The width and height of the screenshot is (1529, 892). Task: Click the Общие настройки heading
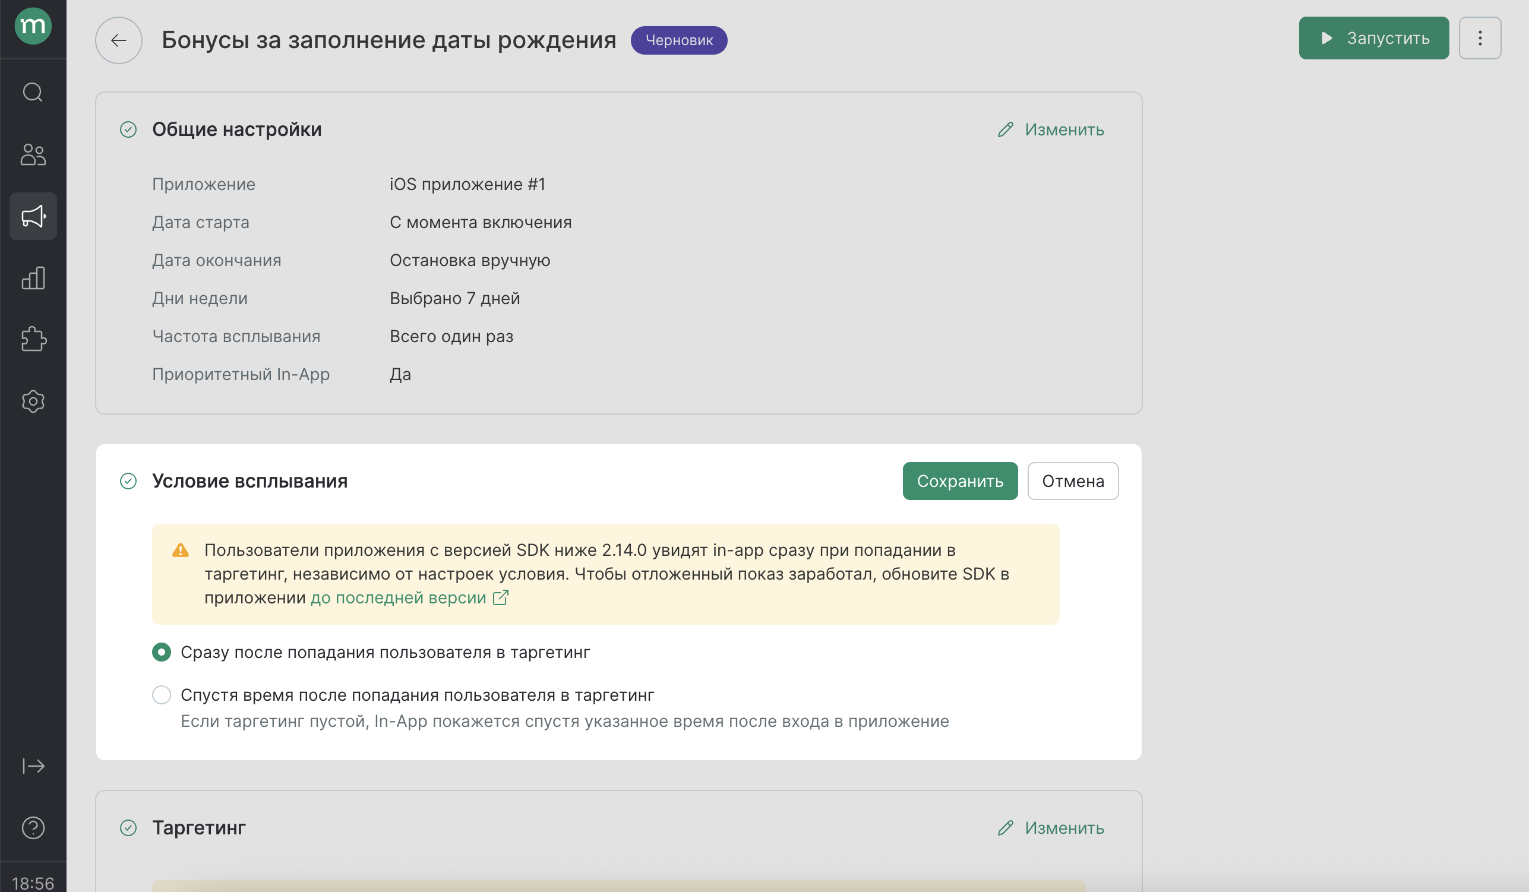coord(236,129)
